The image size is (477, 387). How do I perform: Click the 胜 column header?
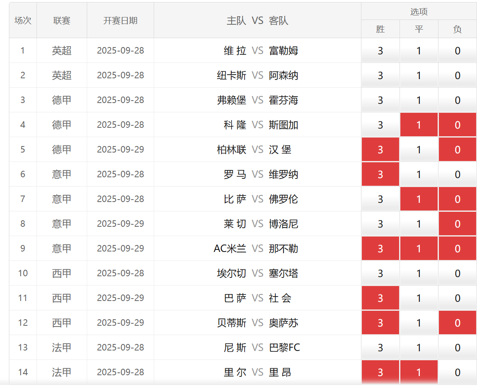coord(380,29)
